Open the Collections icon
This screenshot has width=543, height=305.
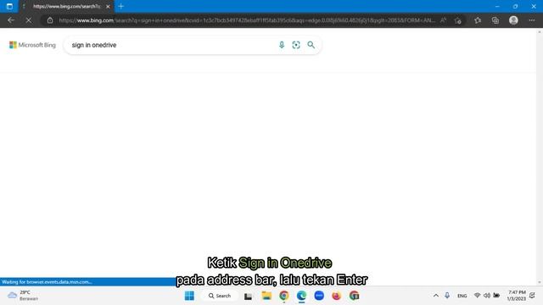click(x=495, y=20)
